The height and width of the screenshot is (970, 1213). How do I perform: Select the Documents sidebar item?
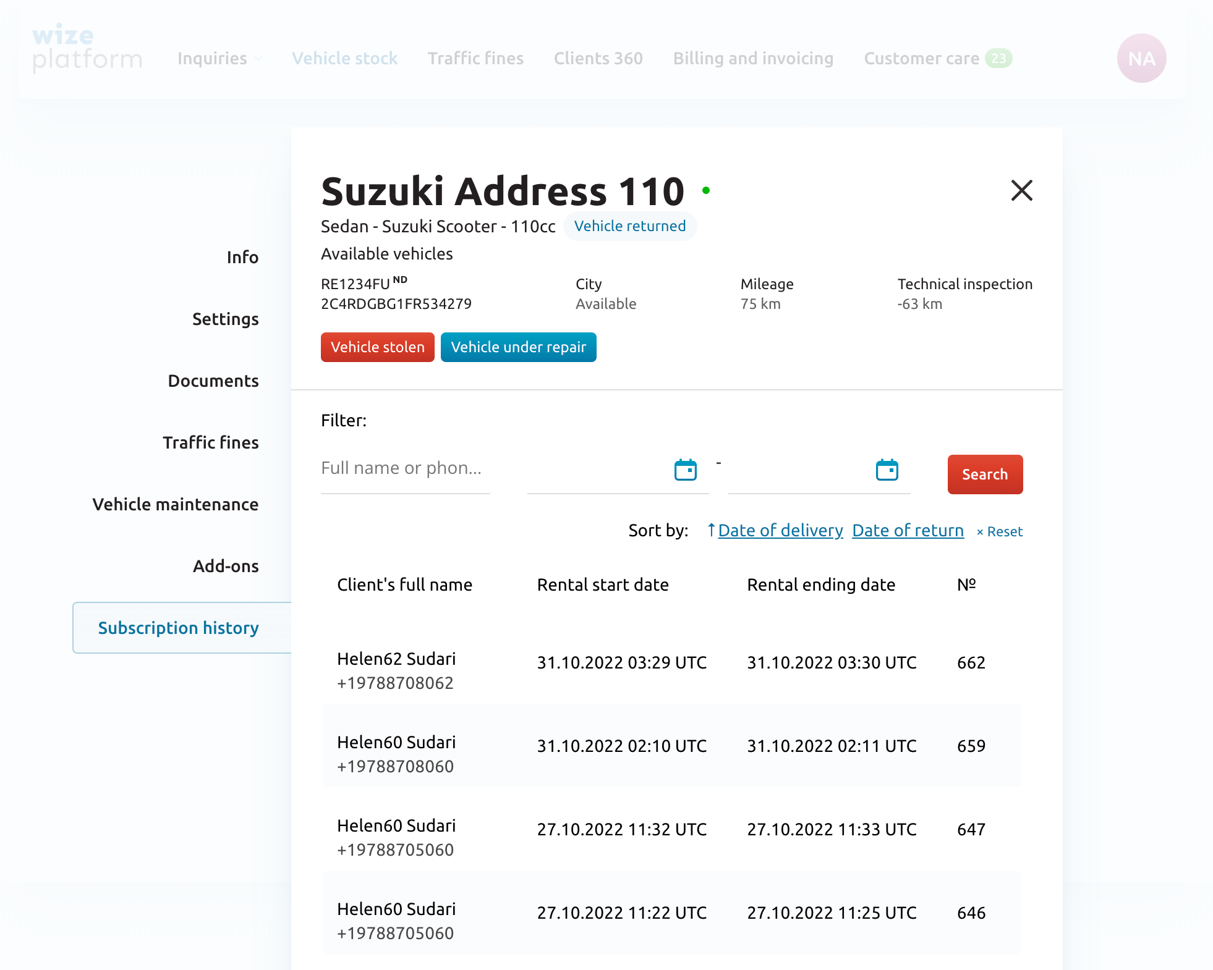tap(213, 381)
